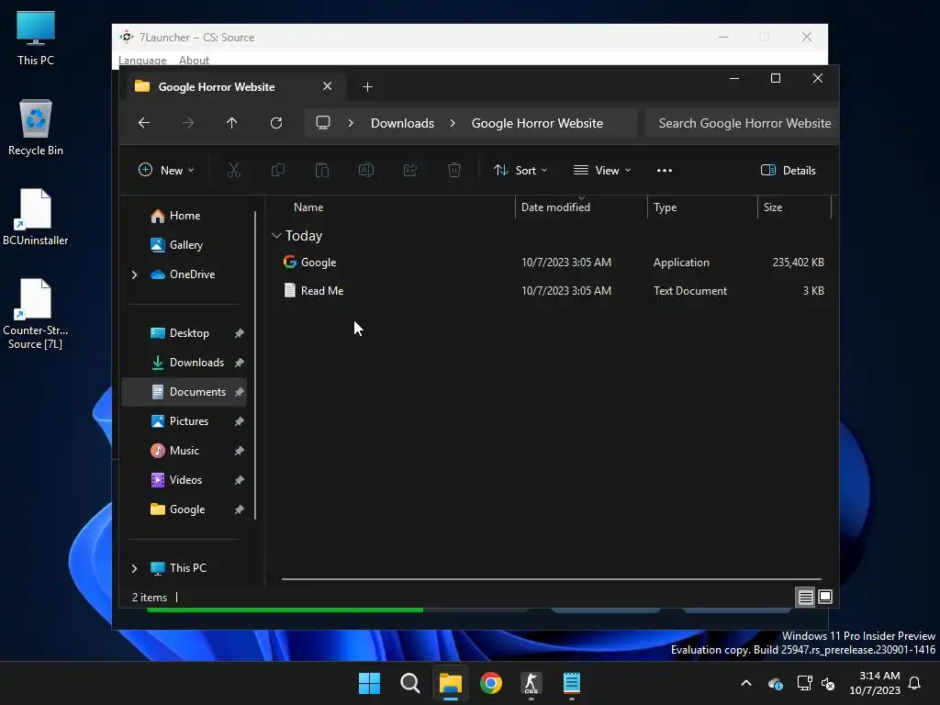Open the CSS Counter-Strike taskbar icon
The image size is (940, 705).
tap(532, 683)
